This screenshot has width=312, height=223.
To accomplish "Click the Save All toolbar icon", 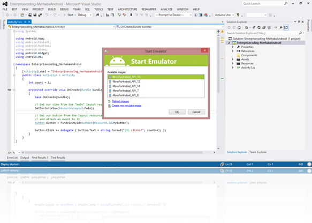I will click(40, 15).
